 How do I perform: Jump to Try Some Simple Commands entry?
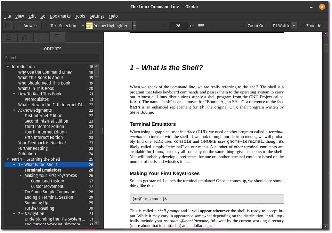tap(51, 192)
